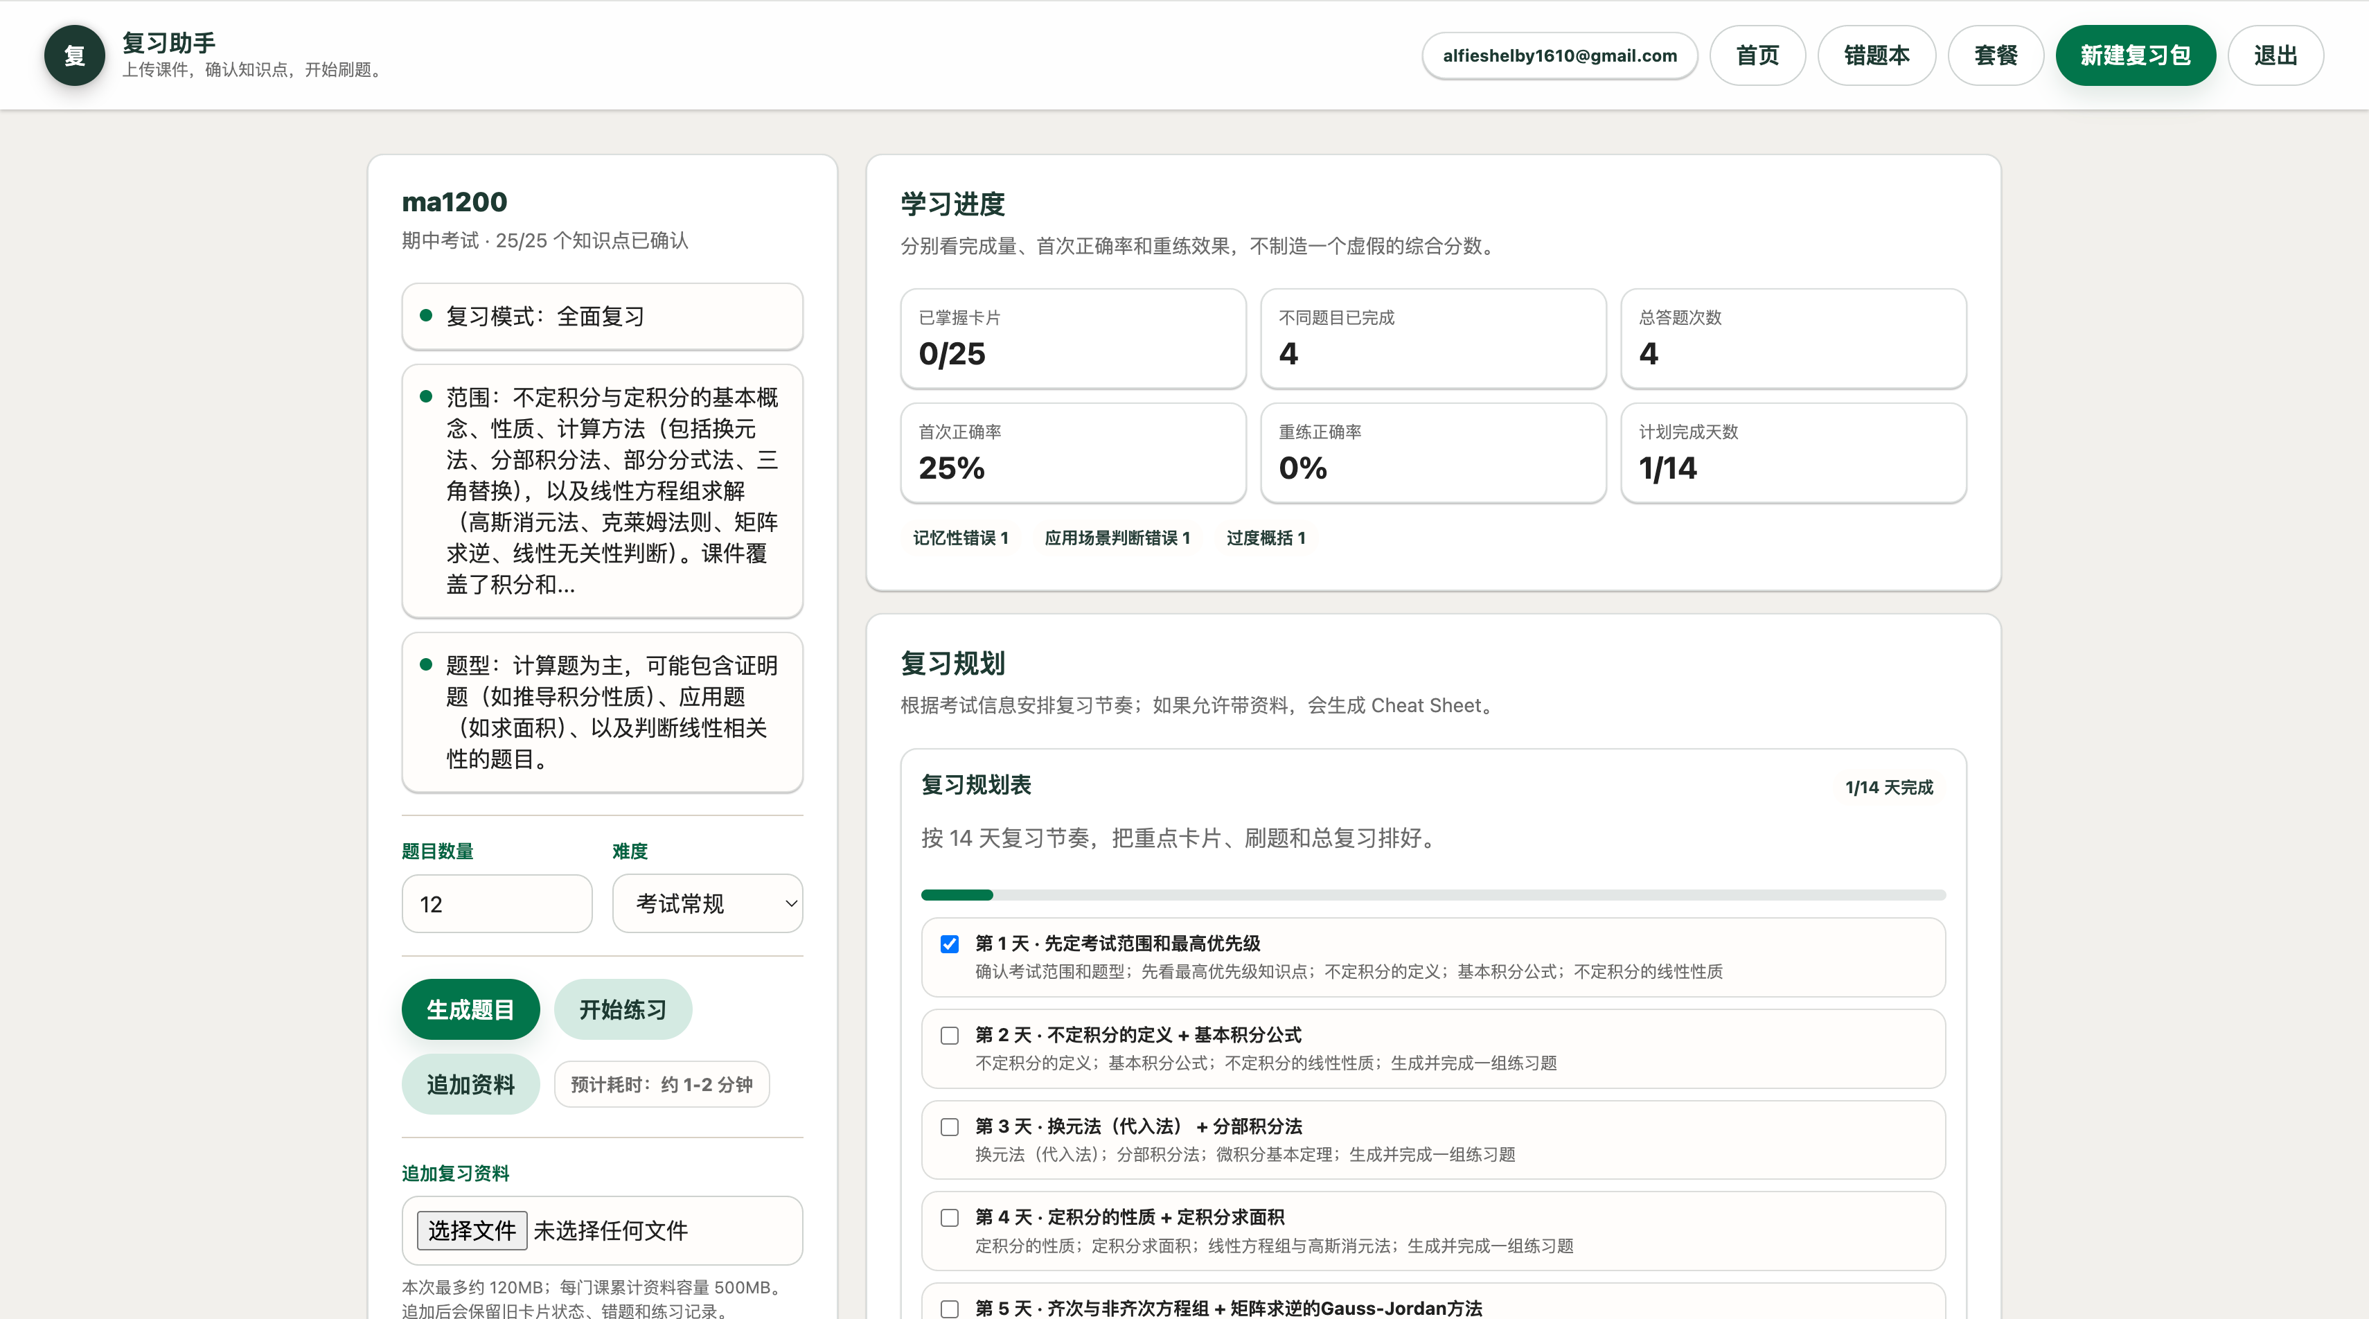Check the 第 4 天 checkbox
Viewport: 2369px width, 1319px height.
coord(950,1218)
